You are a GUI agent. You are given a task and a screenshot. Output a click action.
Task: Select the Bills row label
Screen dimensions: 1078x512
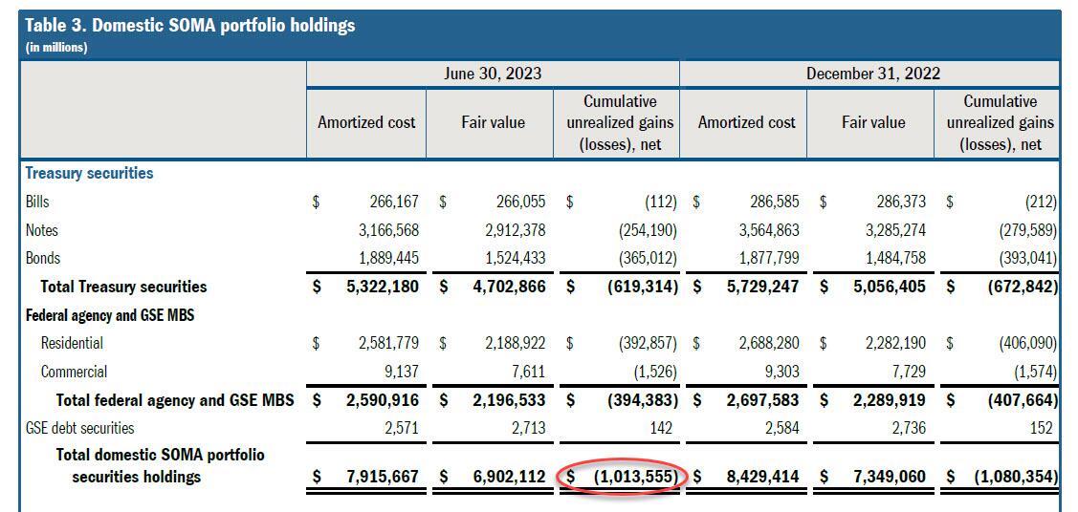pos(37,202)
